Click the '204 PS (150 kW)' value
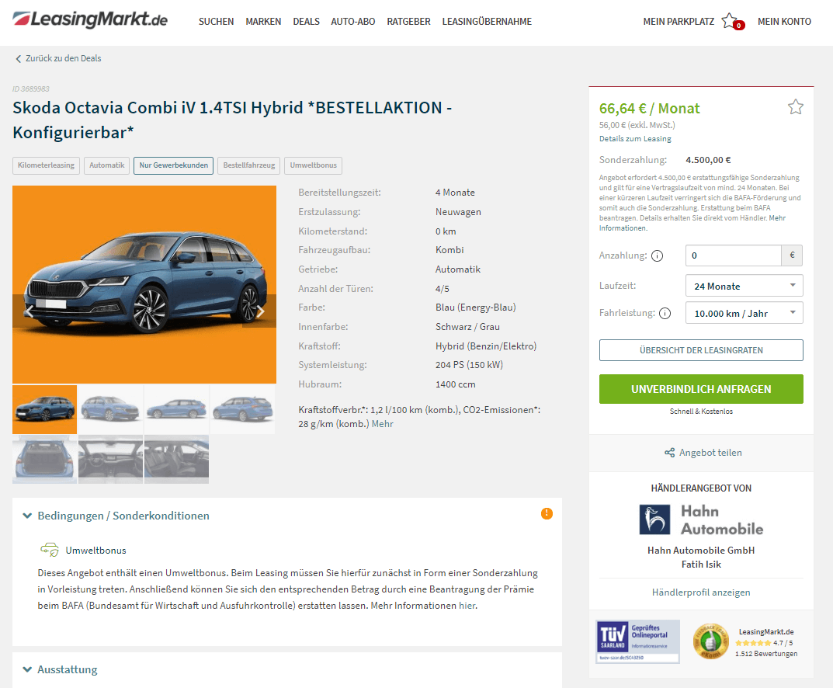The height and width of the screenshot is (688, 833). coord(469,365)
